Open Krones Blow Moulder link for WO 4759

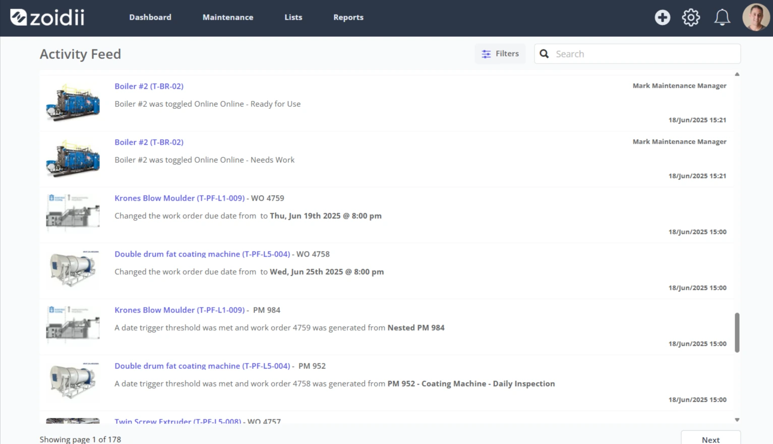[180, 198]
